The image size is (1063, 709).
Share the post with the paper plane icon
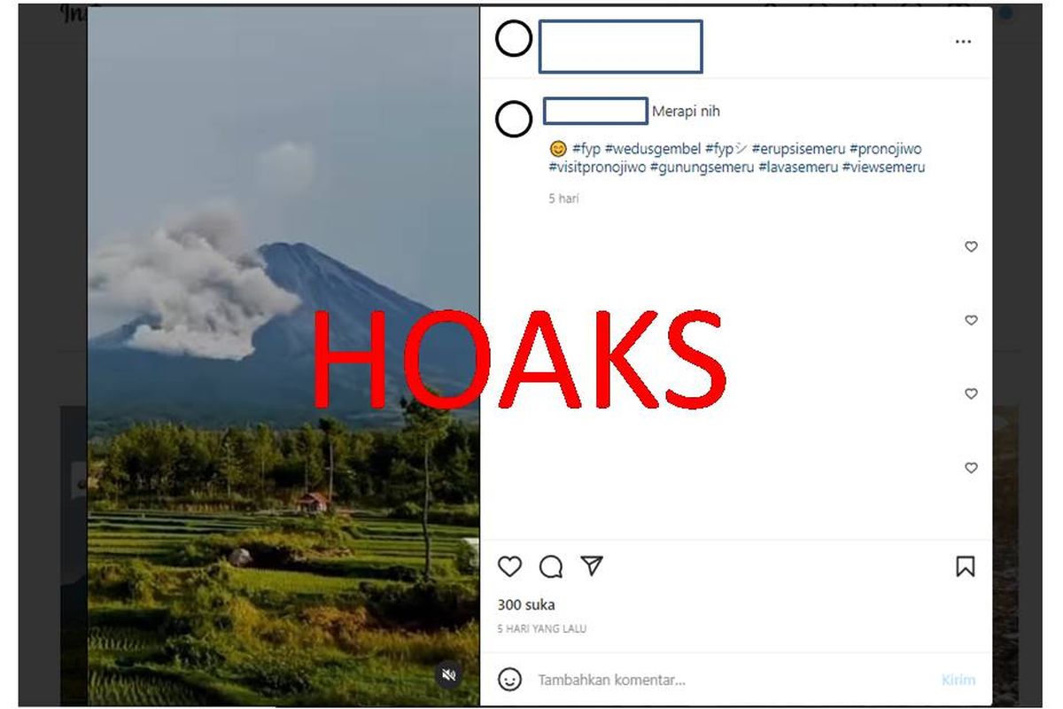[x=592, y=565]
